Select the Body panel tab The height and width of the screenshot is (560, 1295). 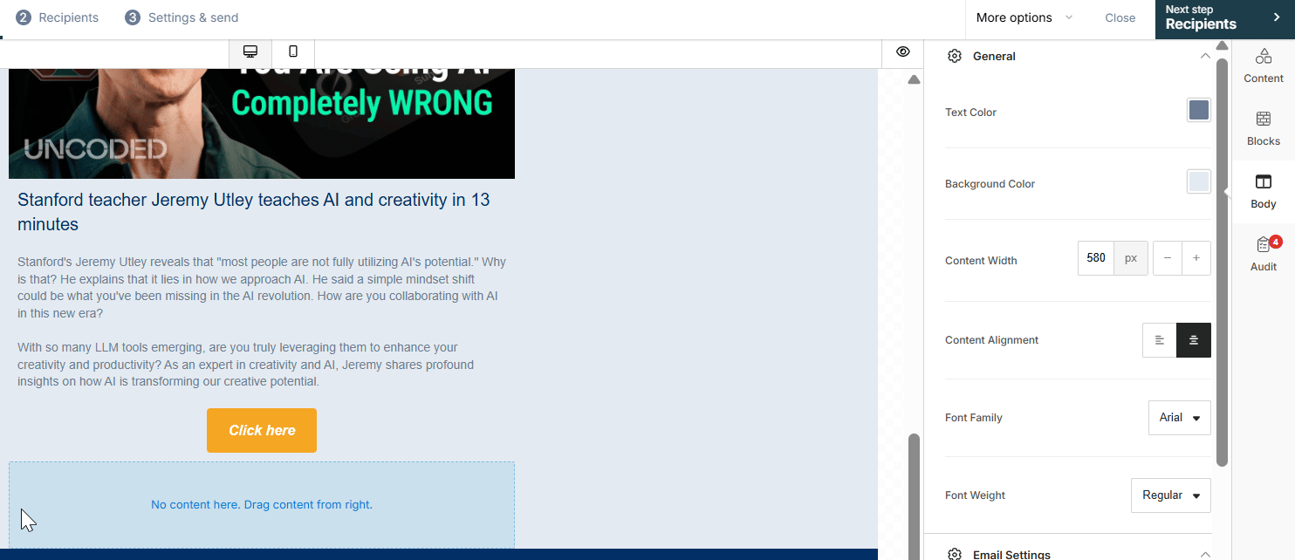[1264, 192]
